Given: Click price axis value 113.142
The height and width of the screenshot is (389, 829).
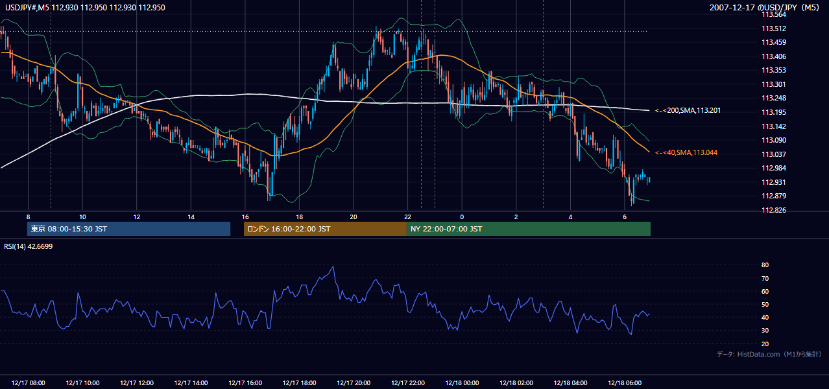Looking at the screenshot, I should tap(774, 126).
